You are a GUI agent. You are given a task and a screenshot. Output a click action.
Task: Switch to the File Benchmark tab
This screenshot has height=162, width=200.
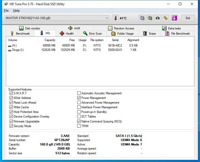[x=178, y=34]
